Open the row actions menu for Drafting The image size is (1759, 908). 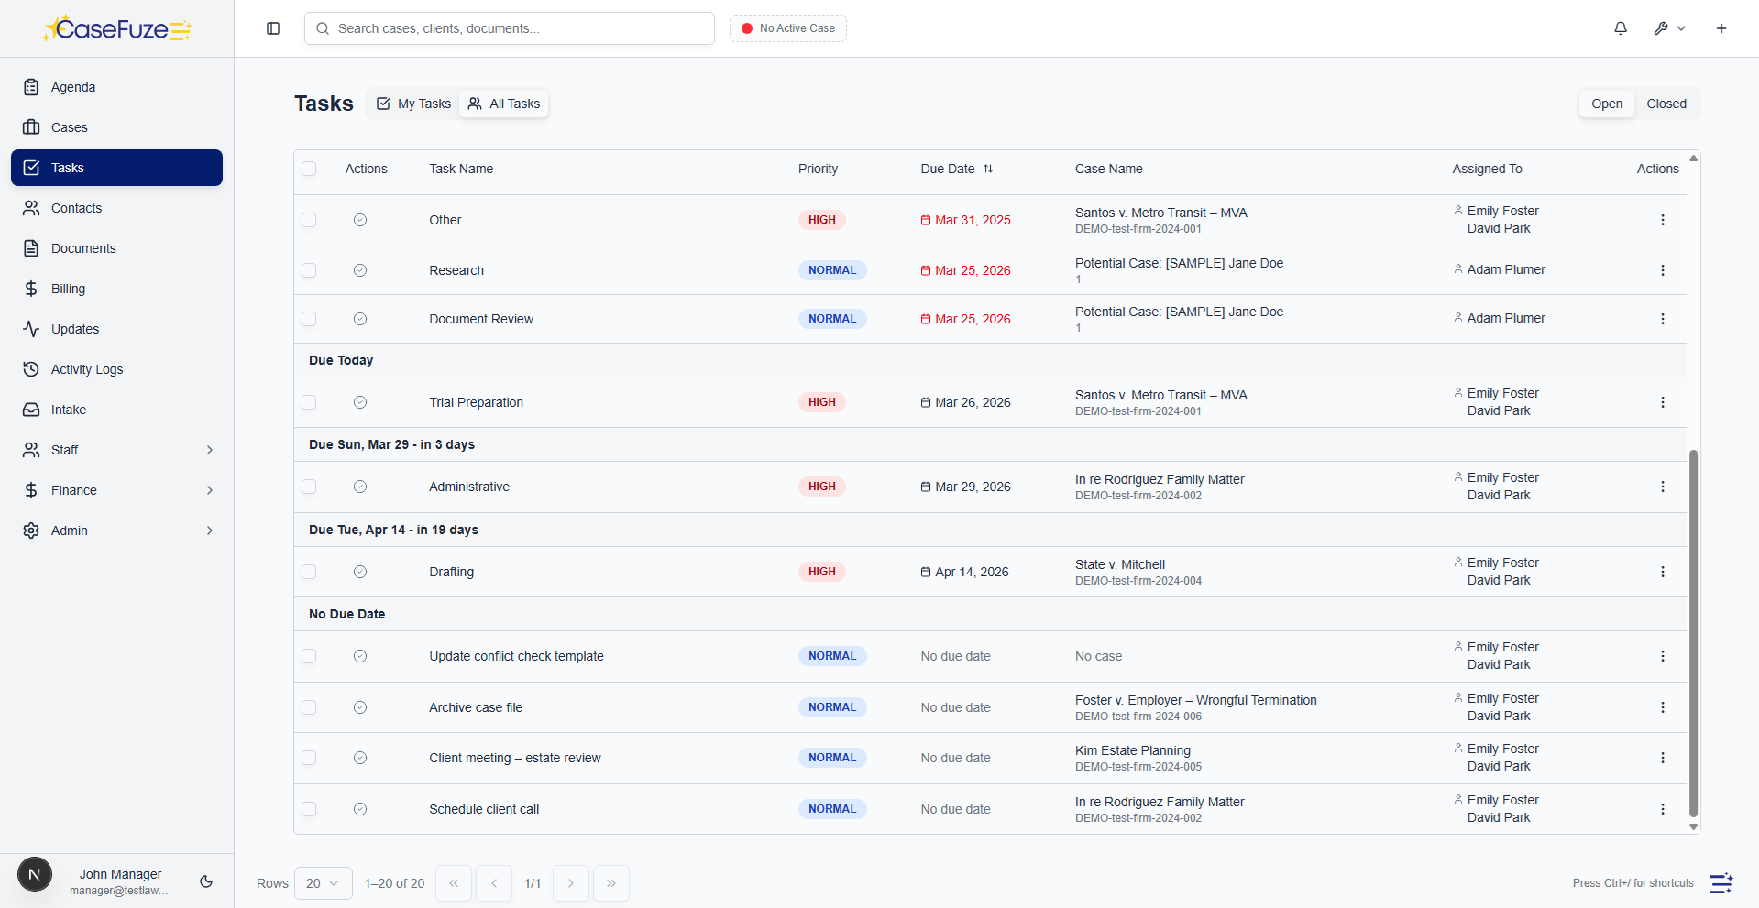pyautogui.click(x=1663, y=571)
